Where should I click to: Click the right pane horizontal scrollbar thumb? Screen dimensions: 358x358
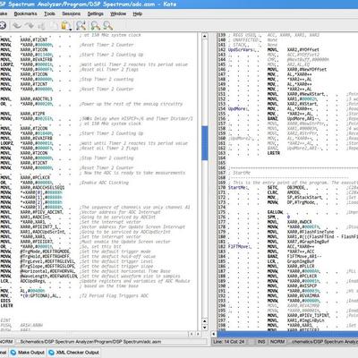pos(287,334)
